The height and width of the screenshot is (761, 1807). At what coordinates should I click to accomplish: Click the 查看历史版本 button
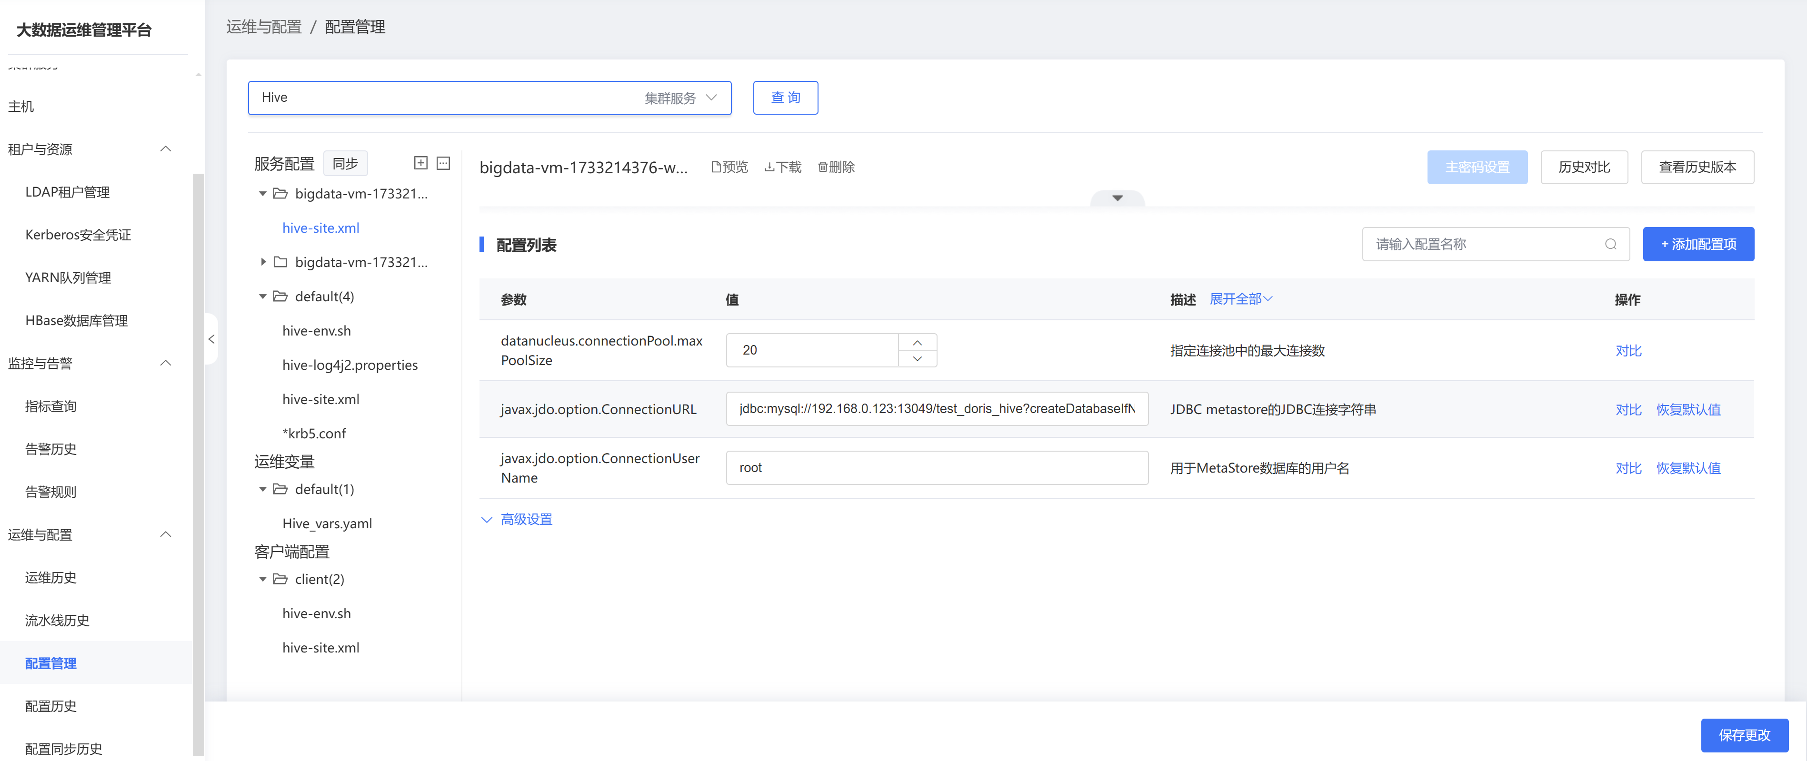(x=1697, y=167)
